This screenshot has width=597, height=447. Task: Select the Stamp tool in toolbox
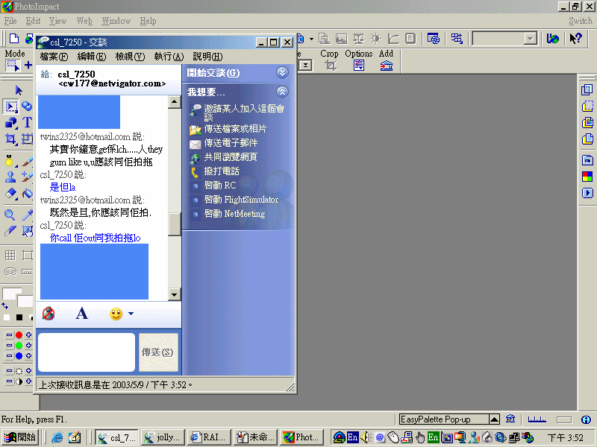pyautogui.click(x=10, y=177)
